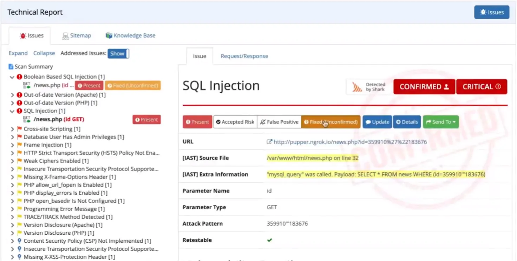
Task: Open the Sitemap tab
Action: tap(77, 35)
